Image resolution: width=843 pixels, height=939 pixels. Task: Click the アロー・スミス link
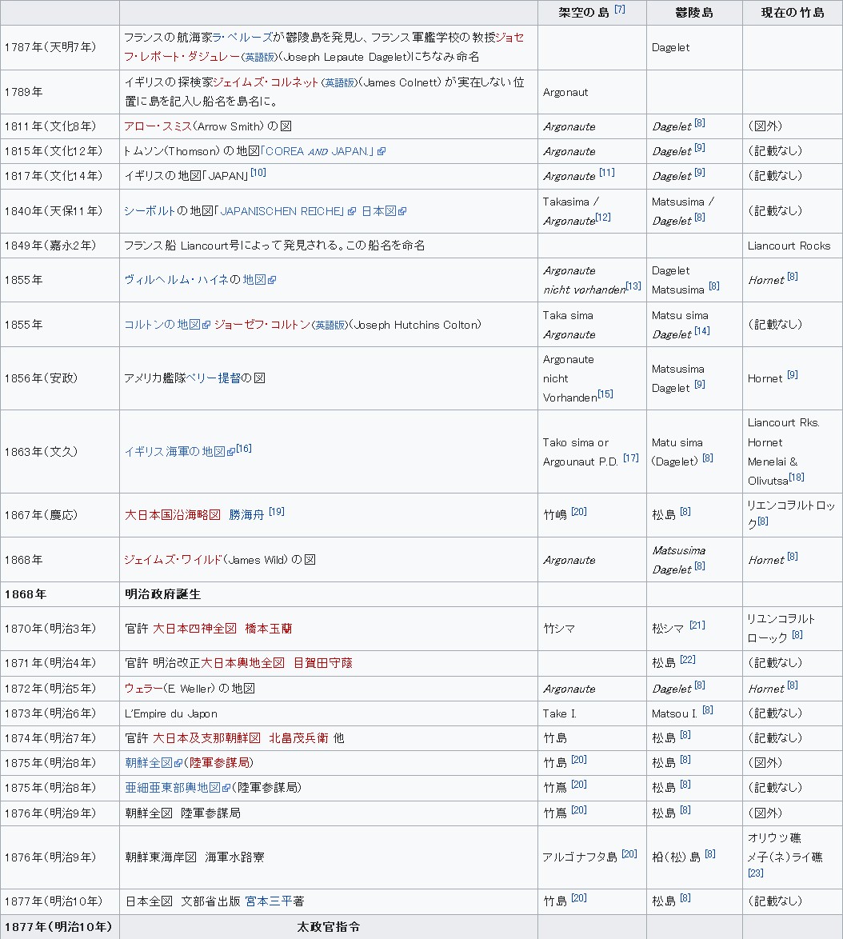coord(158,126)
